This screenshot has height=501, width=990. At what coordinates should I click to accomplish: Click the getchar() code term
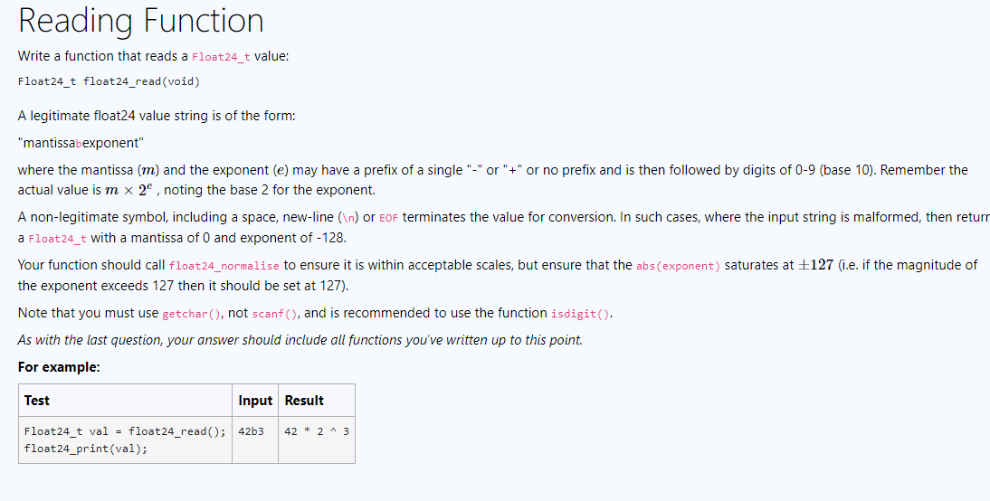[191, 314]
